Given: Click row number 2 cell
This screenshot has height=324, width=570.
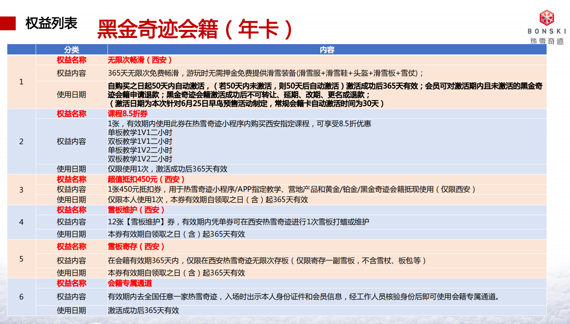Looking at the screenshot, I should coord(21,141).
